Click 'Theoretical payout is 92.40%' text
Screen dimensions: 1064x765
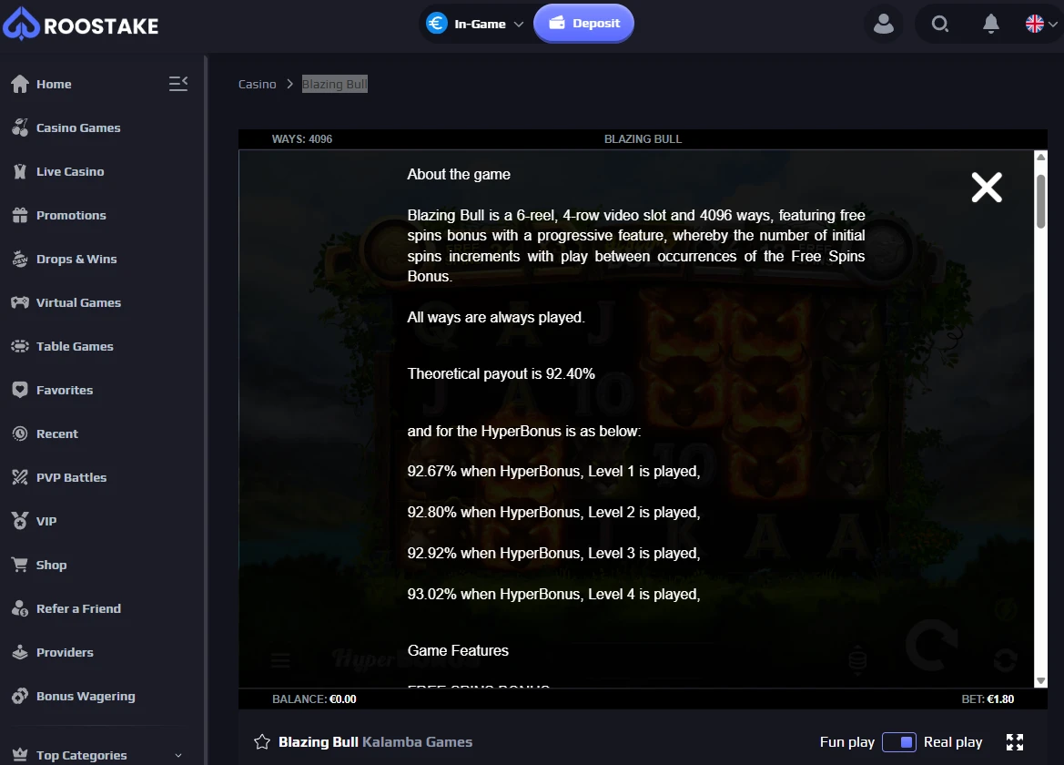click(501, 374)
